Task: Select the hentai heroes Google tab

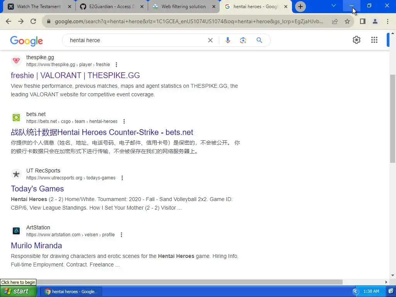Action: point(255,7)
